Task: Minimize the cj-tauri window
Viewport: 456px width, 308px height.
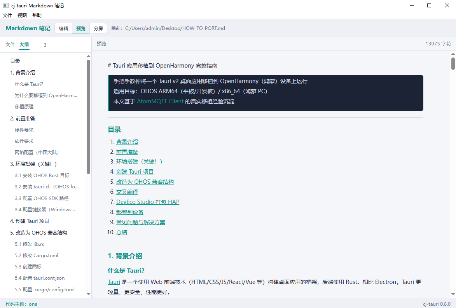Action: [412, 5]
